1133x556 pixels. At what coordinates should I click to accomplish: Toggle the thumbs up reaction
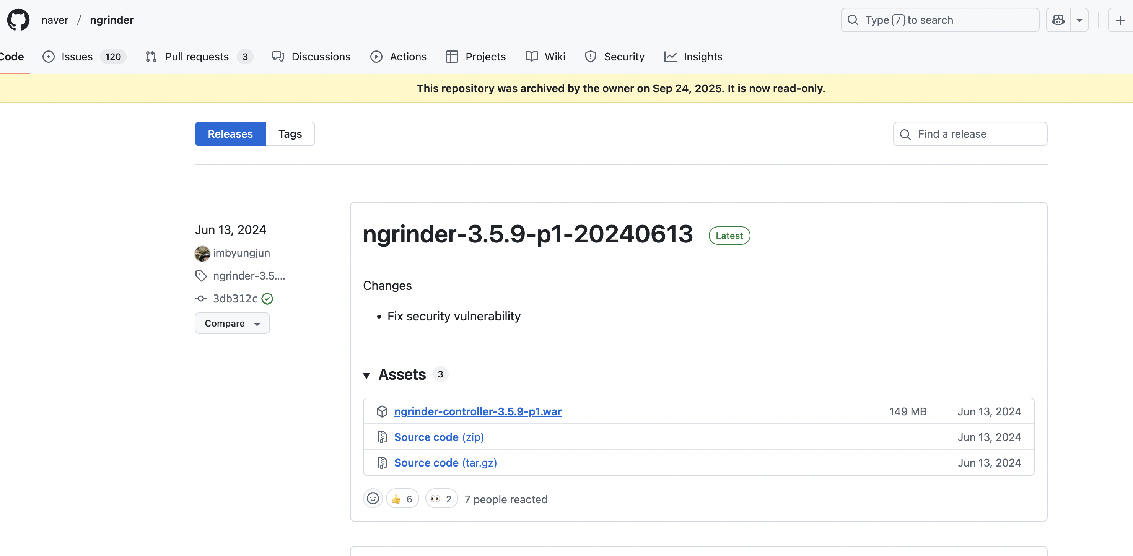tap(402, 499)
